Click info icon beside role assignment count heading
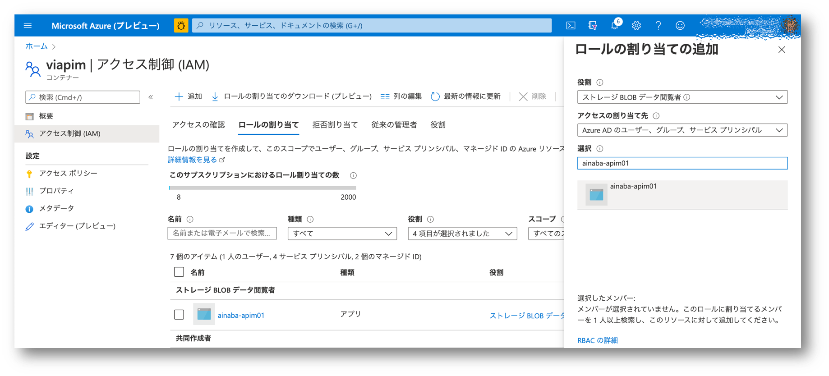 (353, 175)
